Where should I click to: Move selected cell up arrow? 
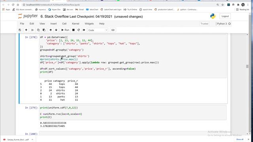pyautogui.click(x=51, y=30)
